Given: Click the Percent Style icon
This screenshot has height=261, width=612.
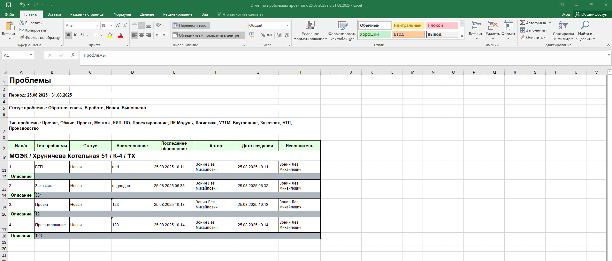Looking at the screenshot, I should click(x=263, y=35).
